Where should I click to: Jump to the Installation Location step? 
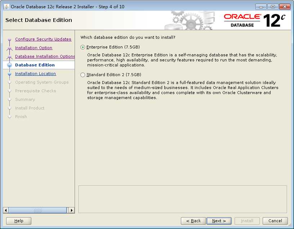(x=35, y=74)
